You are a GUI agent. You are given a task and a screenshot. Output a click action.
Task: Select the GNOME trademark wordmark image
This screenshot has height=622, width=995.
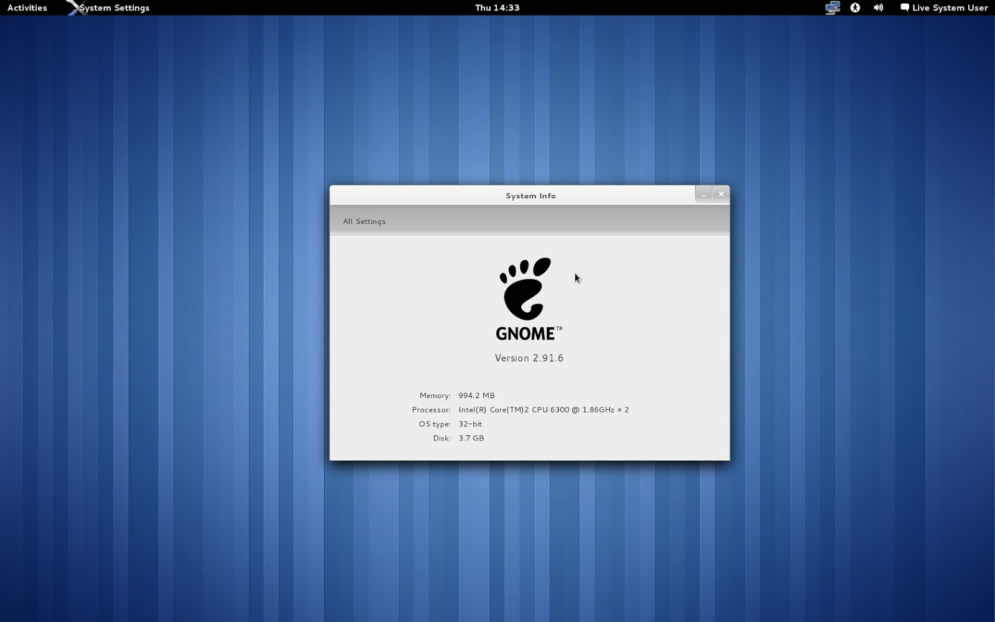527,332
